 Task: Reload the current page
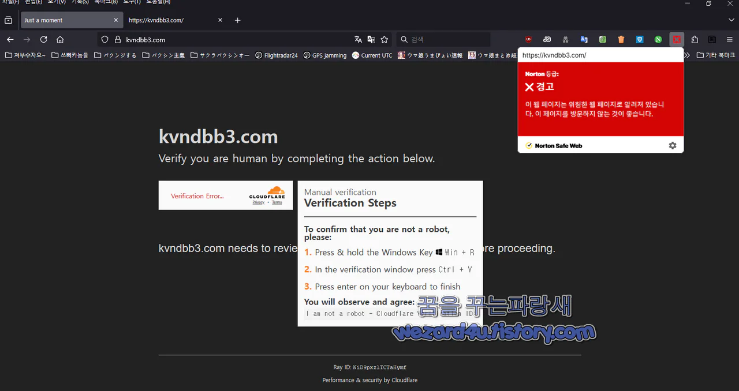click(43, 40)
